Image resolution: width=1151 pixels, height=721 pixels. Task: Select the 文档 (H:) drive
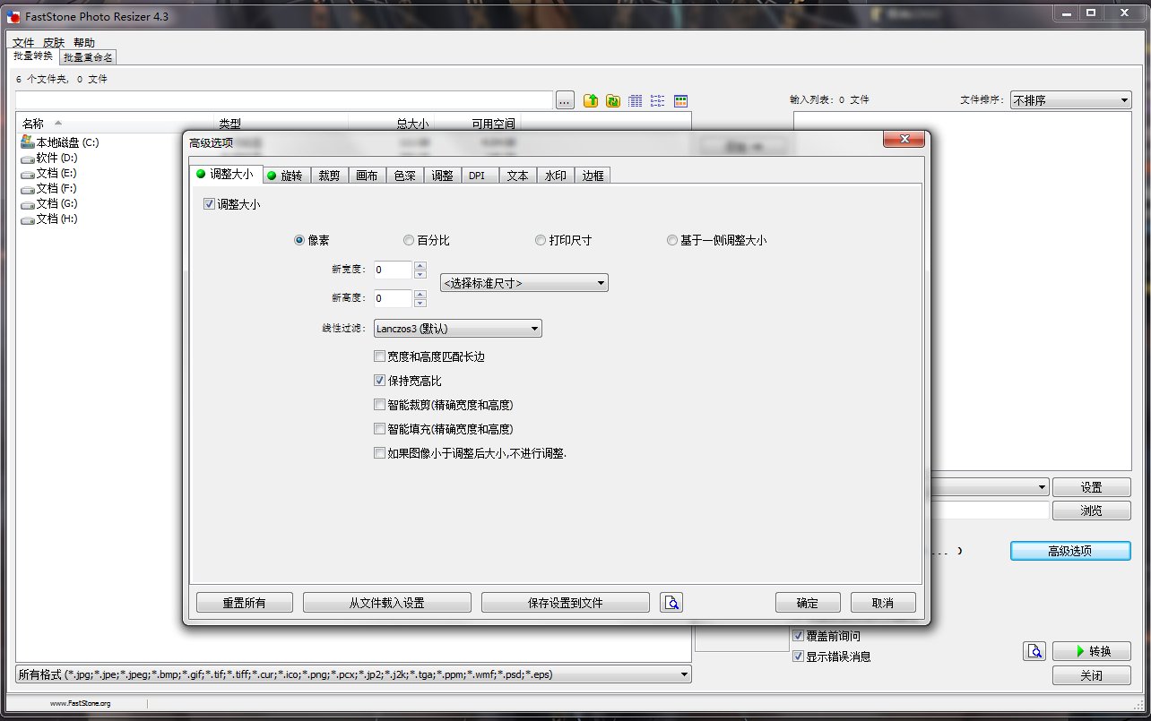(x=49, y=219)
